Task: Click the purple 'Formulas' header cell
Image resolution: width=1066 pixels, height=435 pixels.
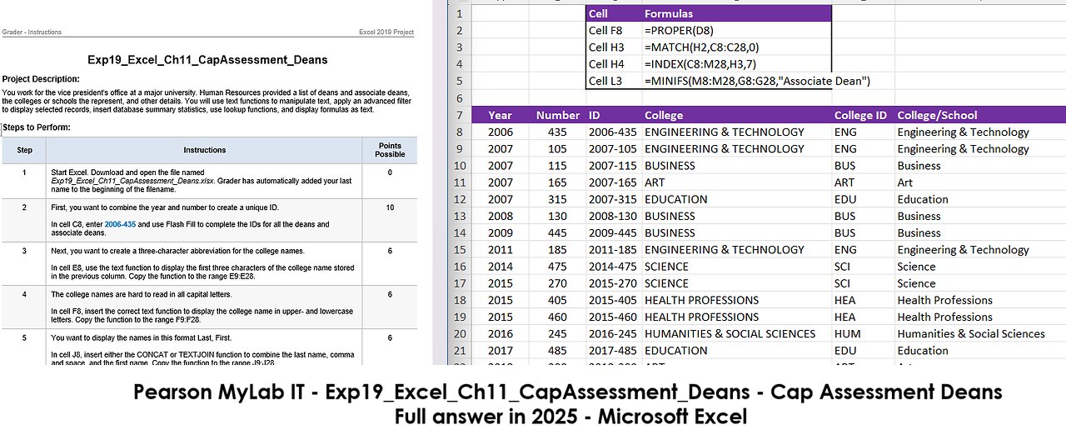Action: (x=737, y=13)
